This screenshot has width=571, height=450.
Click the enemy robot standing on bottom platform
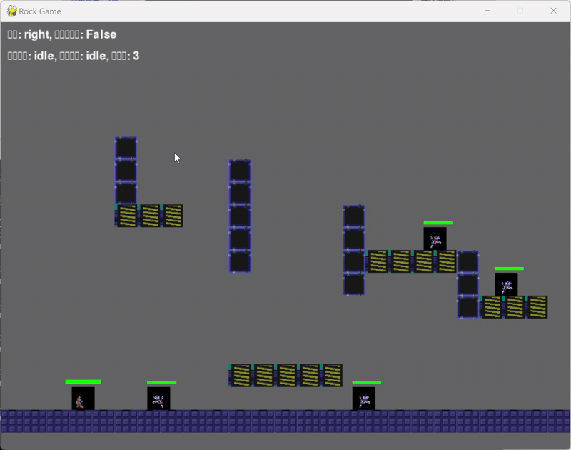coord(158,399)
